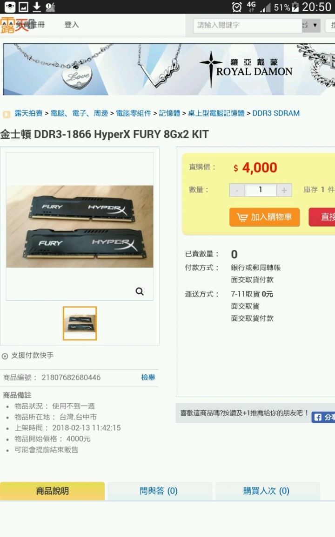Click the Facebook share button
Screen dimensions: 335x537
tap(323, 417)
